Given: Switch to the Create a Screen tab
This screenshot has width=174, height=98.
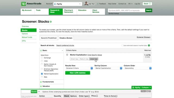Looking at the screenshot, I should [66, 38].
